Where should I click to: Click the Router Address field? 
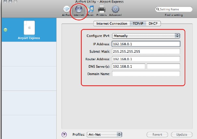pyautogui.click(x=146, y=59)
